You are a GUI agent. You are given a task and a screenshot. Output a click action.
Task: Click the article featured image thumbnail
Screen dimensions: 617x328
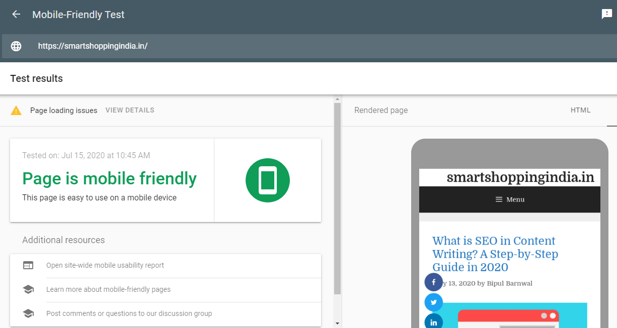pyautogui.click(x=510, y=315)
